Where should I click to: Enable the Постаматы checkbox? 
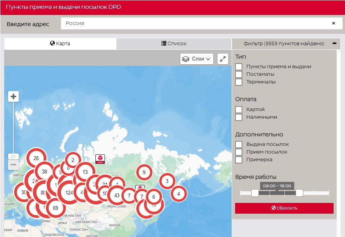(239, 74)
